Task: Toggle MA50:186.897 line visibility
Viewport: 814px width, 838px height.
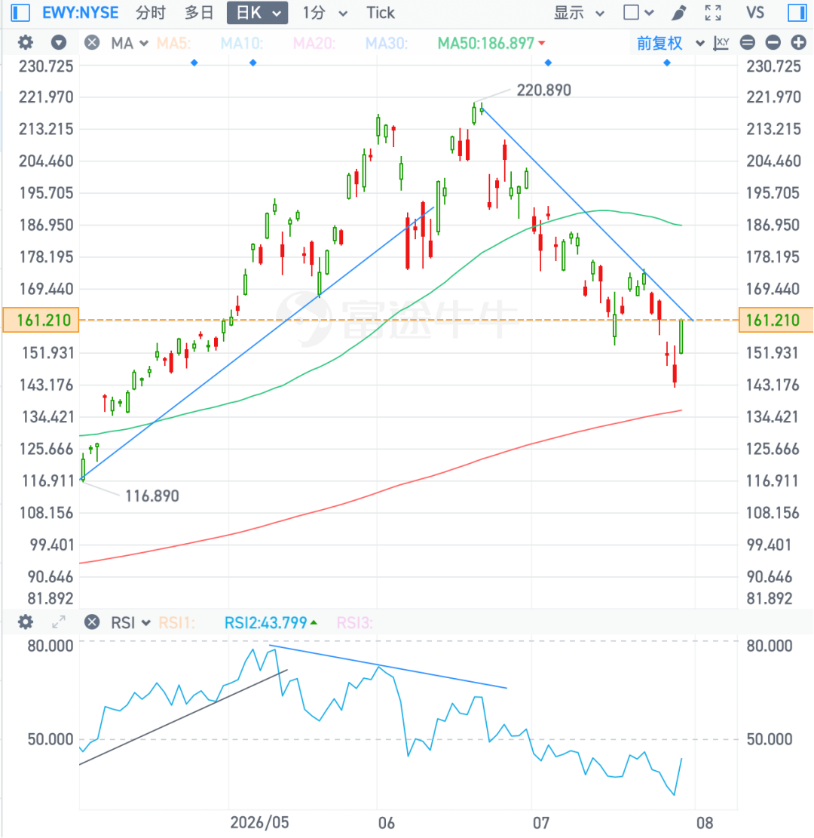Action: pos(491,43)
